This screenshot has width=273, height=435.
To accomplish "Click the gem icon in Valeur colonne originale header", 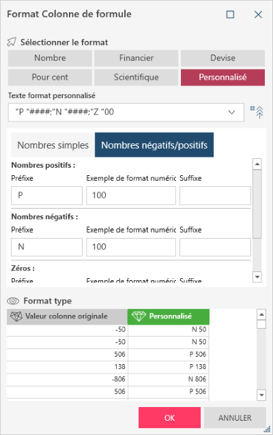I will (x=16, y=316).
